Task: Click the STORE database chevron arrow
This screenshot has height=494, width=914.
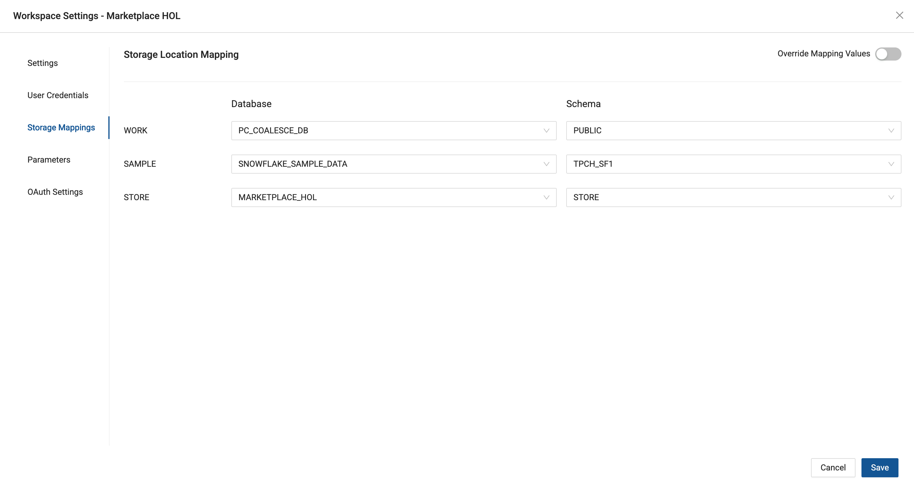Action: [546, 197]
